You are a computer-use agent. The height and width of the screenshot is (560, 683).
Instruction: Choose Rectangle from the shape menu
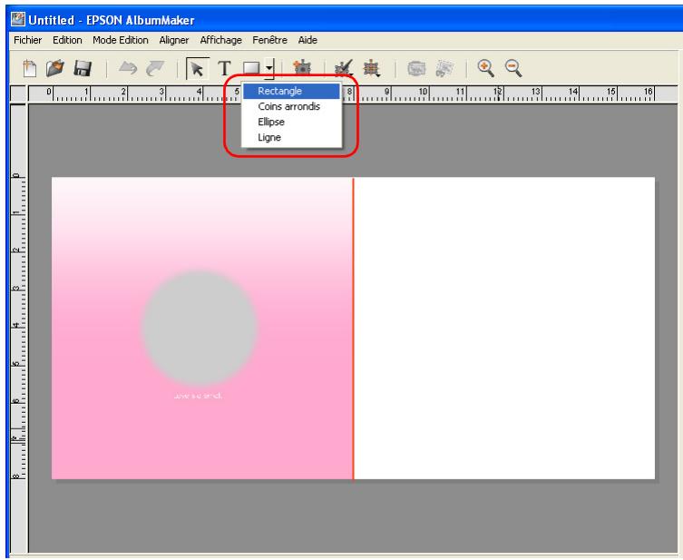(x=291, y=91)
